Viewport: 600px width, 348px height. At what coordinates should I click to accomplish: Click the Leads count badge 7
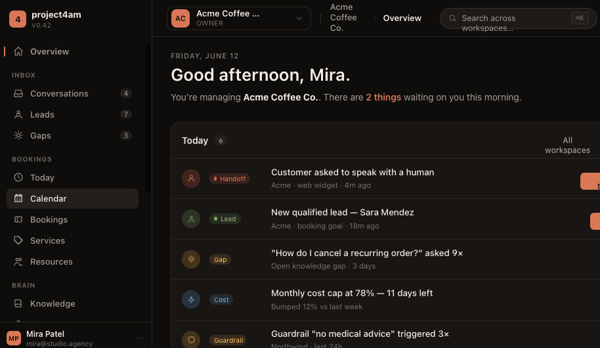(x=126, y=114)
